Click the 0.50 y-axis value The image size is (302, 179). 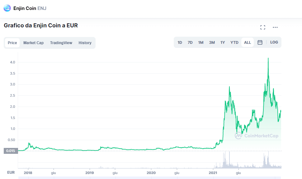click(x=11, y=140)
